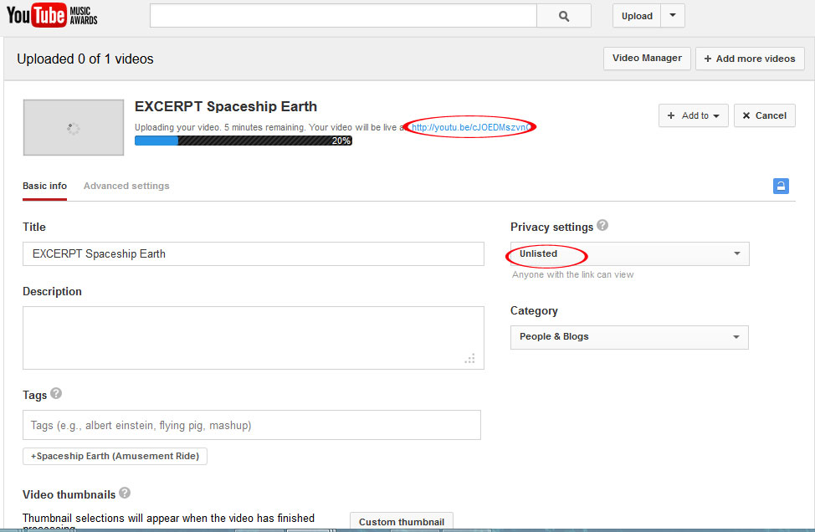Click the 'EXCERPT Spaceship Earth' heading
This screenshot has height=532, width=815.
click(226, 106)
